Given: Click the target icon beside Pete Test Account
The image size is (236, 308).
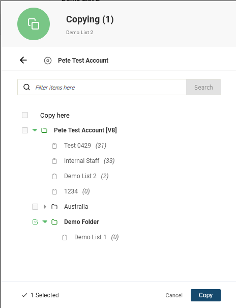Looking at the screenshot, I should tap(48, 61).
